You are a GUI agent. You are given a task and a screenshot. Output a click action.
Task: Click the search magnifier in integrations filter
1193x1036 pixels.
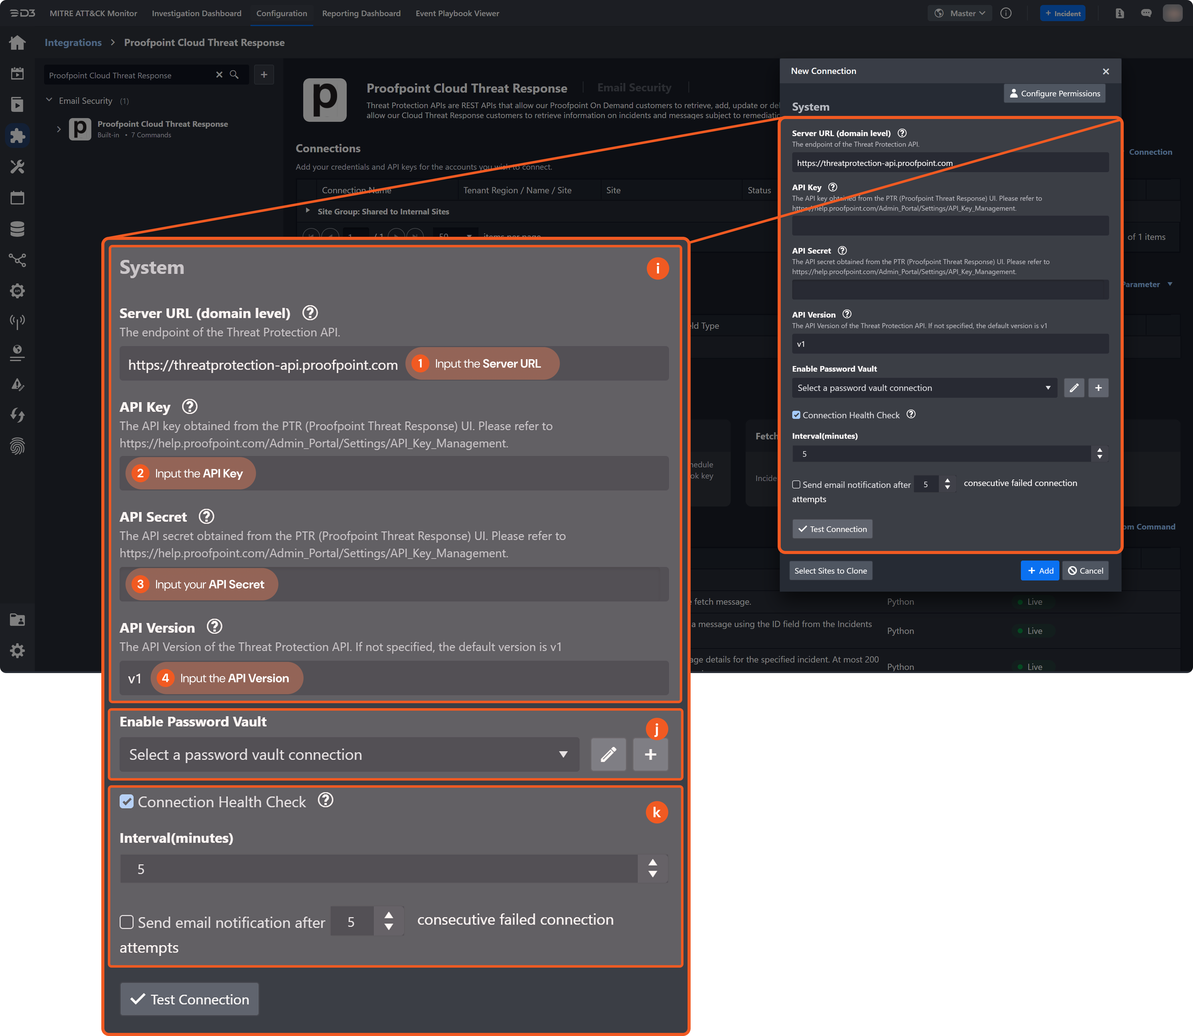pos(234,75)
